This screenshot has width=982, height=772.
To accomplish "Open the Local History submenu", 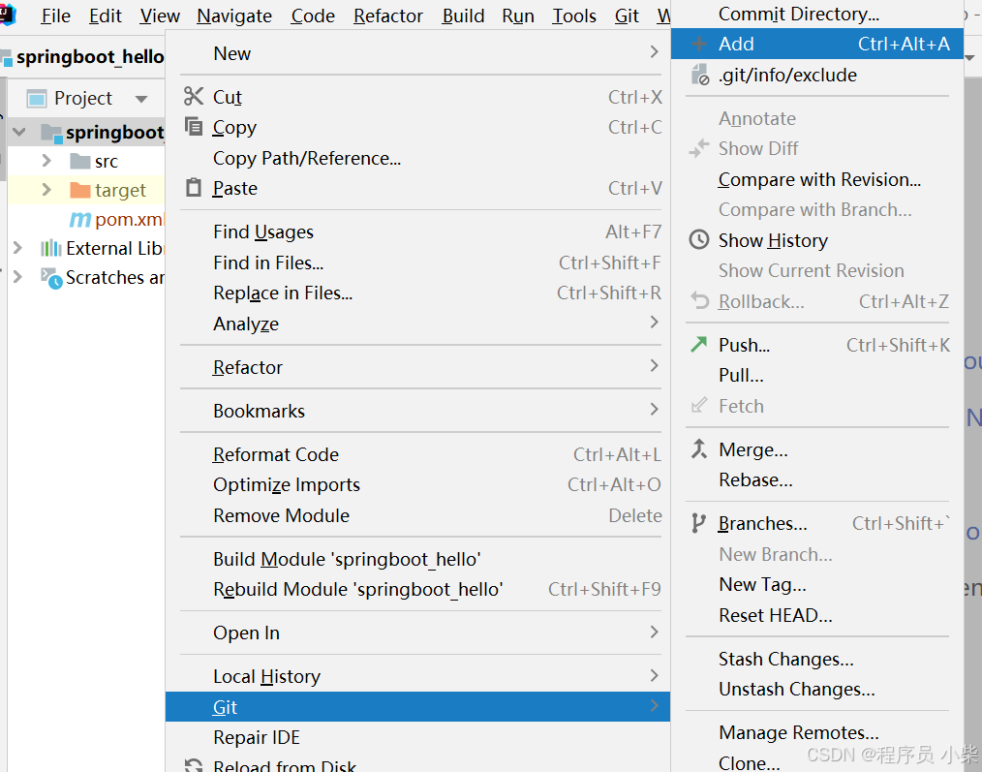I will pos(417,676).
